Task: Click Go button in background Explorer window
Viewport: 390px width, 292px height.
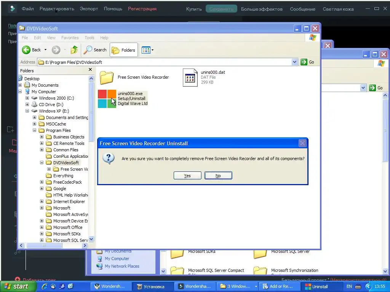Action: click(376, 88)
